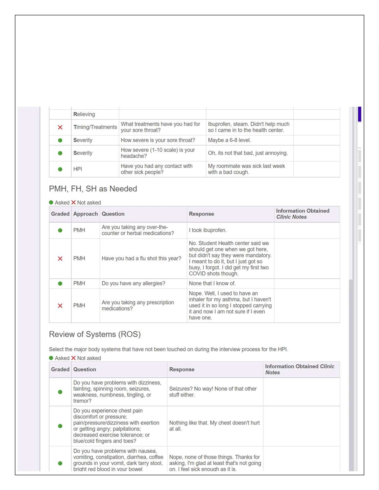The image size is (379, 490).
Task: Click the 'Relieving' row label
Action: click(84, 114)
